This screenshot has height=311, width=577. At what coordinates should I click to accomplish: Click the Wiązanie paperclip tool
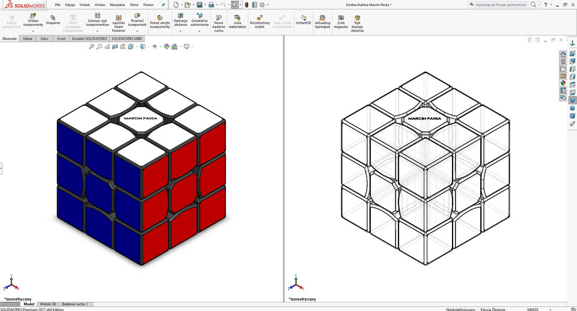point(53,20)
